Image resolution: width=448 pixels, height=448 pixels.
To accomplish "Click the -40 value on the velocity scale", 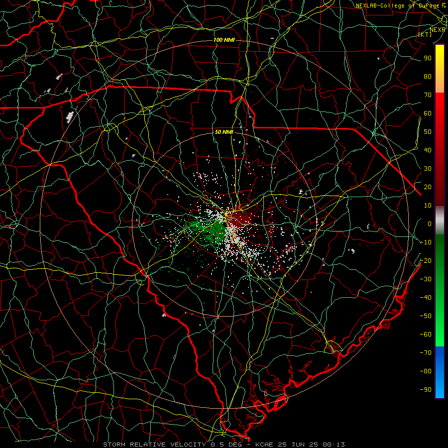I will pyautogui.click(x=426, y=298).
